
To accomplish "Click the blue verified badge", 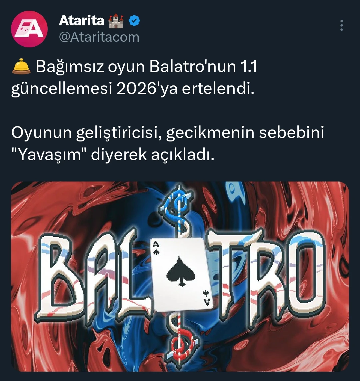I will (134, 21).
